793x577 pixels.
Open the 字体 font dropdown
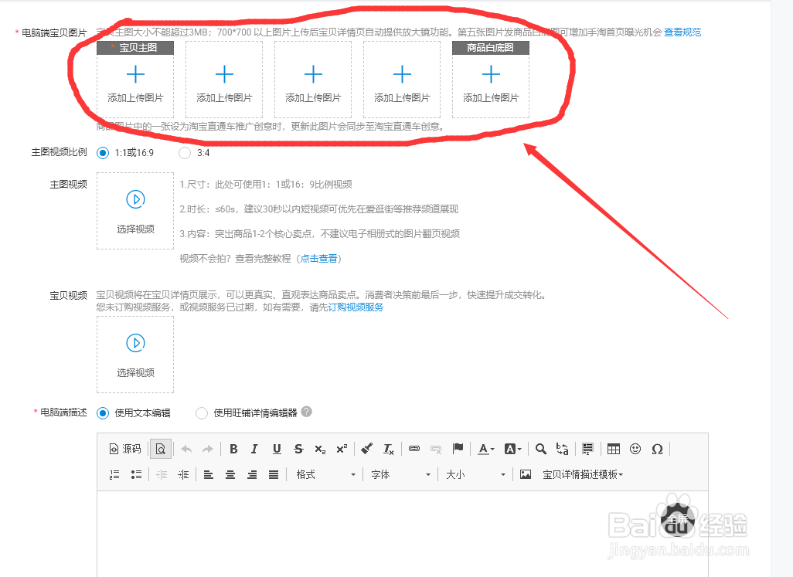pyautogui.click(x=399, y=474)
